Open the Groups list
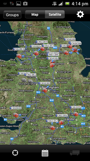The height and width of the screenshot is (161, 90). 12,15
